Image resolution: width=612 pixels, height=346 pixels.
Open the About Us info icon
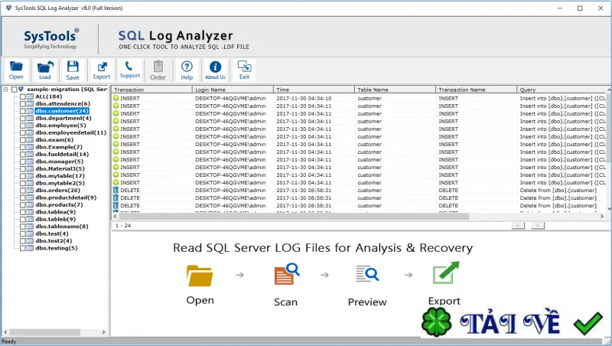click(215, 69)
